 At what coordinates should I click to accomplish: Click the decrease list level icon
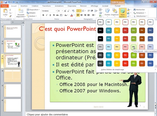(x=88, y=11)
